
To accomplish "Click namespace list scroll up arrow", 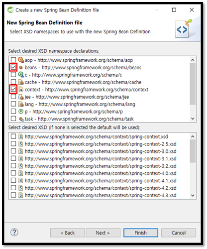I will [193, 60].
